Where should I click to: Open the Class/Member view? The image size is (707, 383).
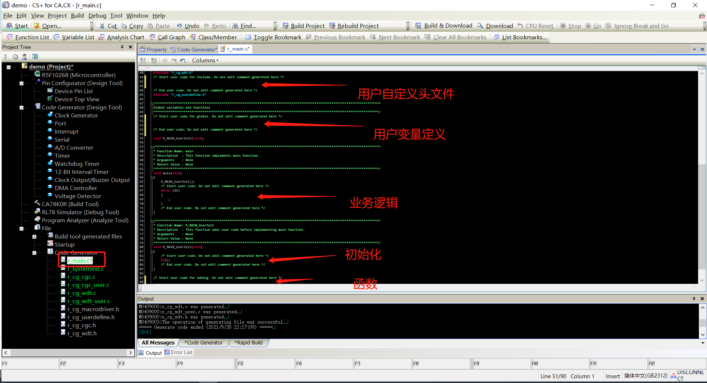[x=213, y=37]
